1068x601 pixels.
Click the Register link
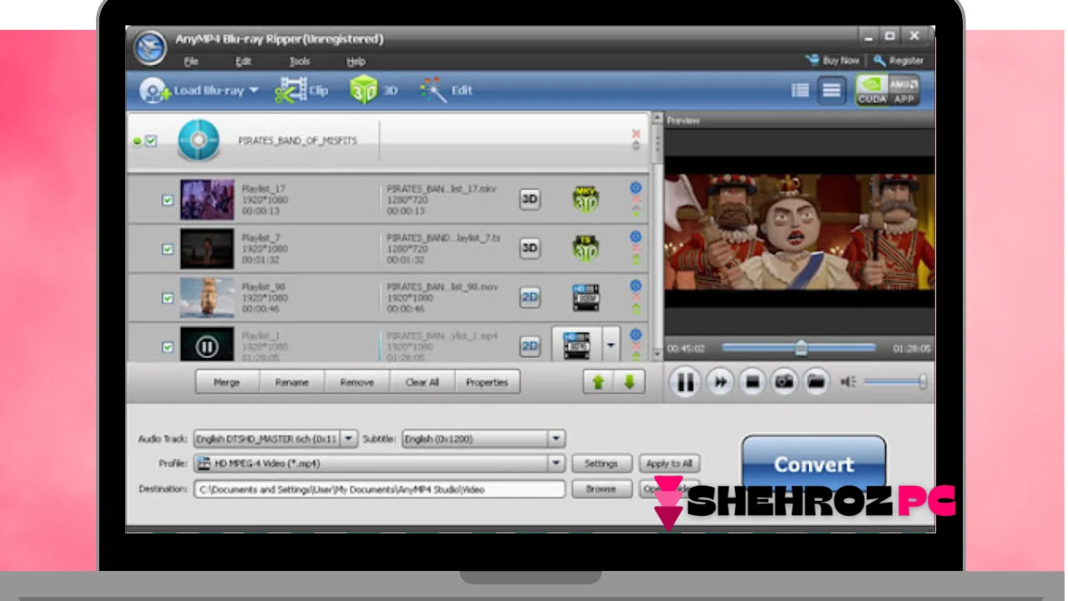coord(899,61)
